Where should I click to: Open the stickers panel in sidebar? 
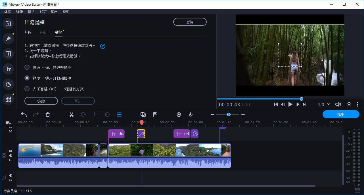pyautogui.click(x=8, y=84)
